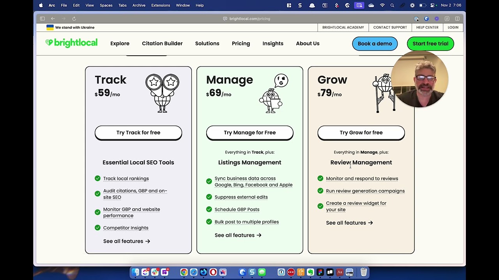Image resolution: width=499 pixels, height=280 pixels.
Task: Click the BrightLocal logo
Action: pos(71,43)
